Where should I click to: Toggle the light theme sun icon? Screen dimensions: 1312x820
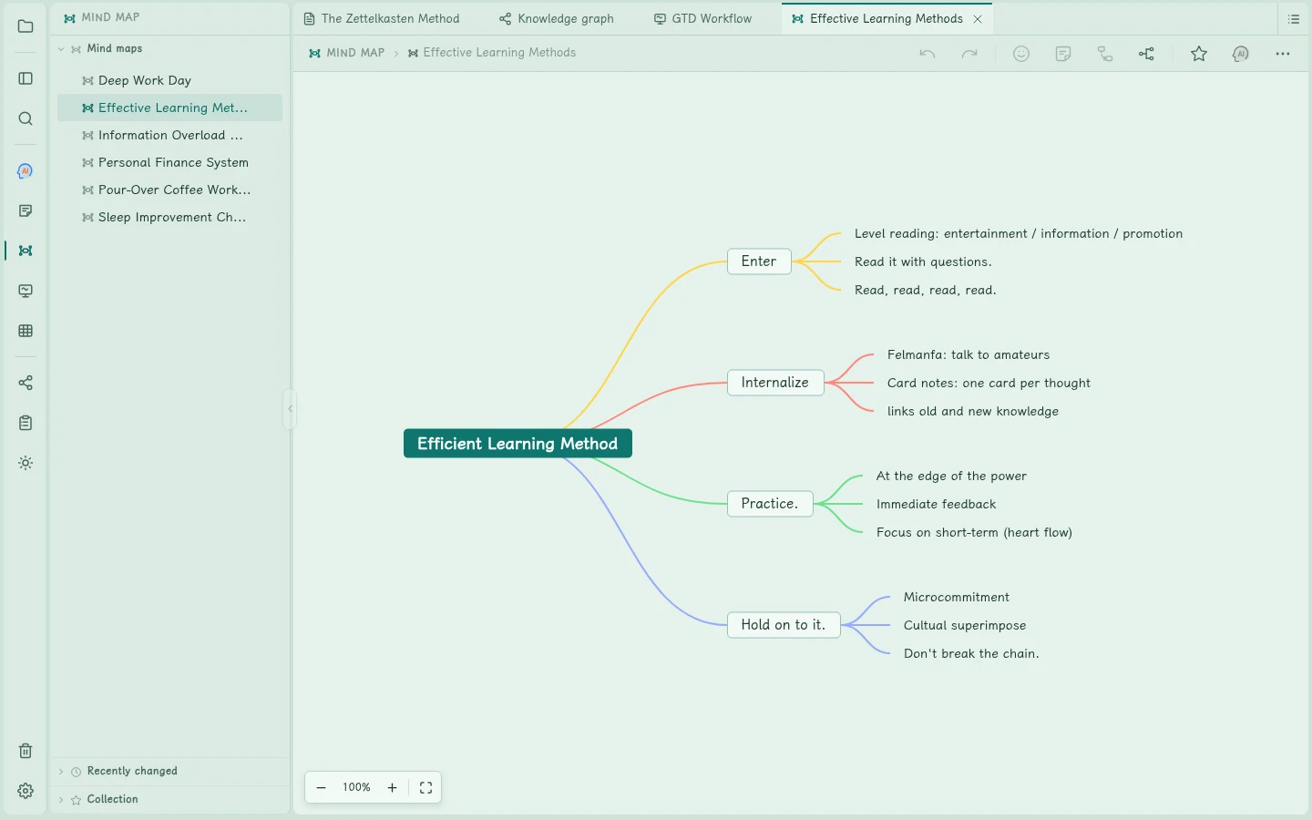click(x=26, y=463)
